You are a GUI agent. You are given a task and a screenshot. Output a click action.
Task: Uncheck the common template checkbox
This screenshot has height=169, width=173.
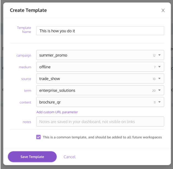tap(38, 137)
